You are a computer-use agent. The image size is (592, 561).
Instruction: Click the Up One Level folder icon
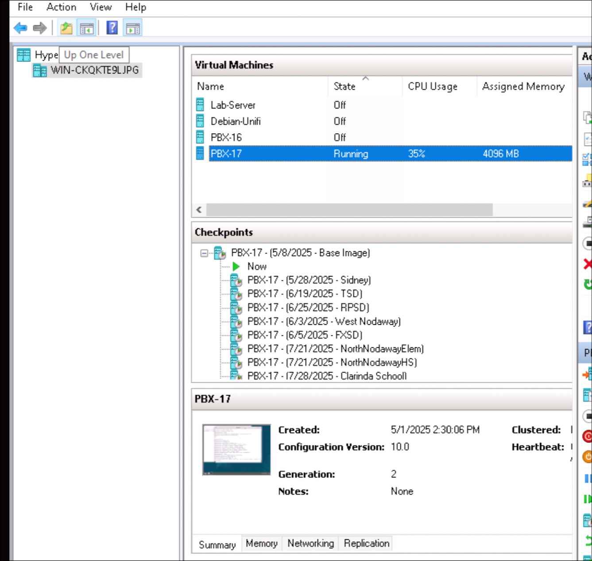pos(66,28)
